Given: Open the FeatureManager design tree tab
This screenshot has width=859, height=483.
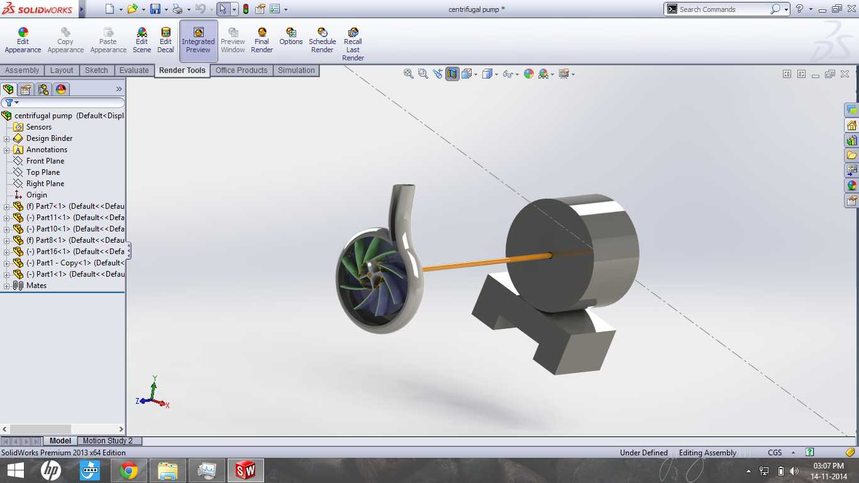Looking at the screenshot, I should (8, 89).
